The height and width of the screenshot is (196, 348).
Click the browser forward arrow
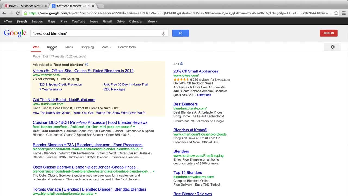11,13
